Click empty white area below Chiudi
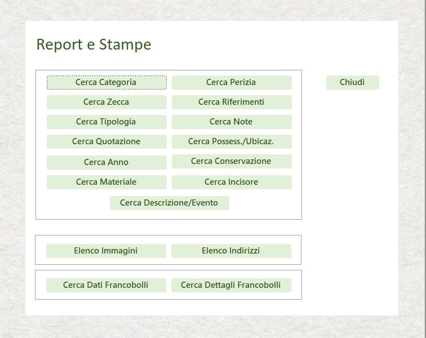The height and width of the screenshot is (338, 426). 353,169
